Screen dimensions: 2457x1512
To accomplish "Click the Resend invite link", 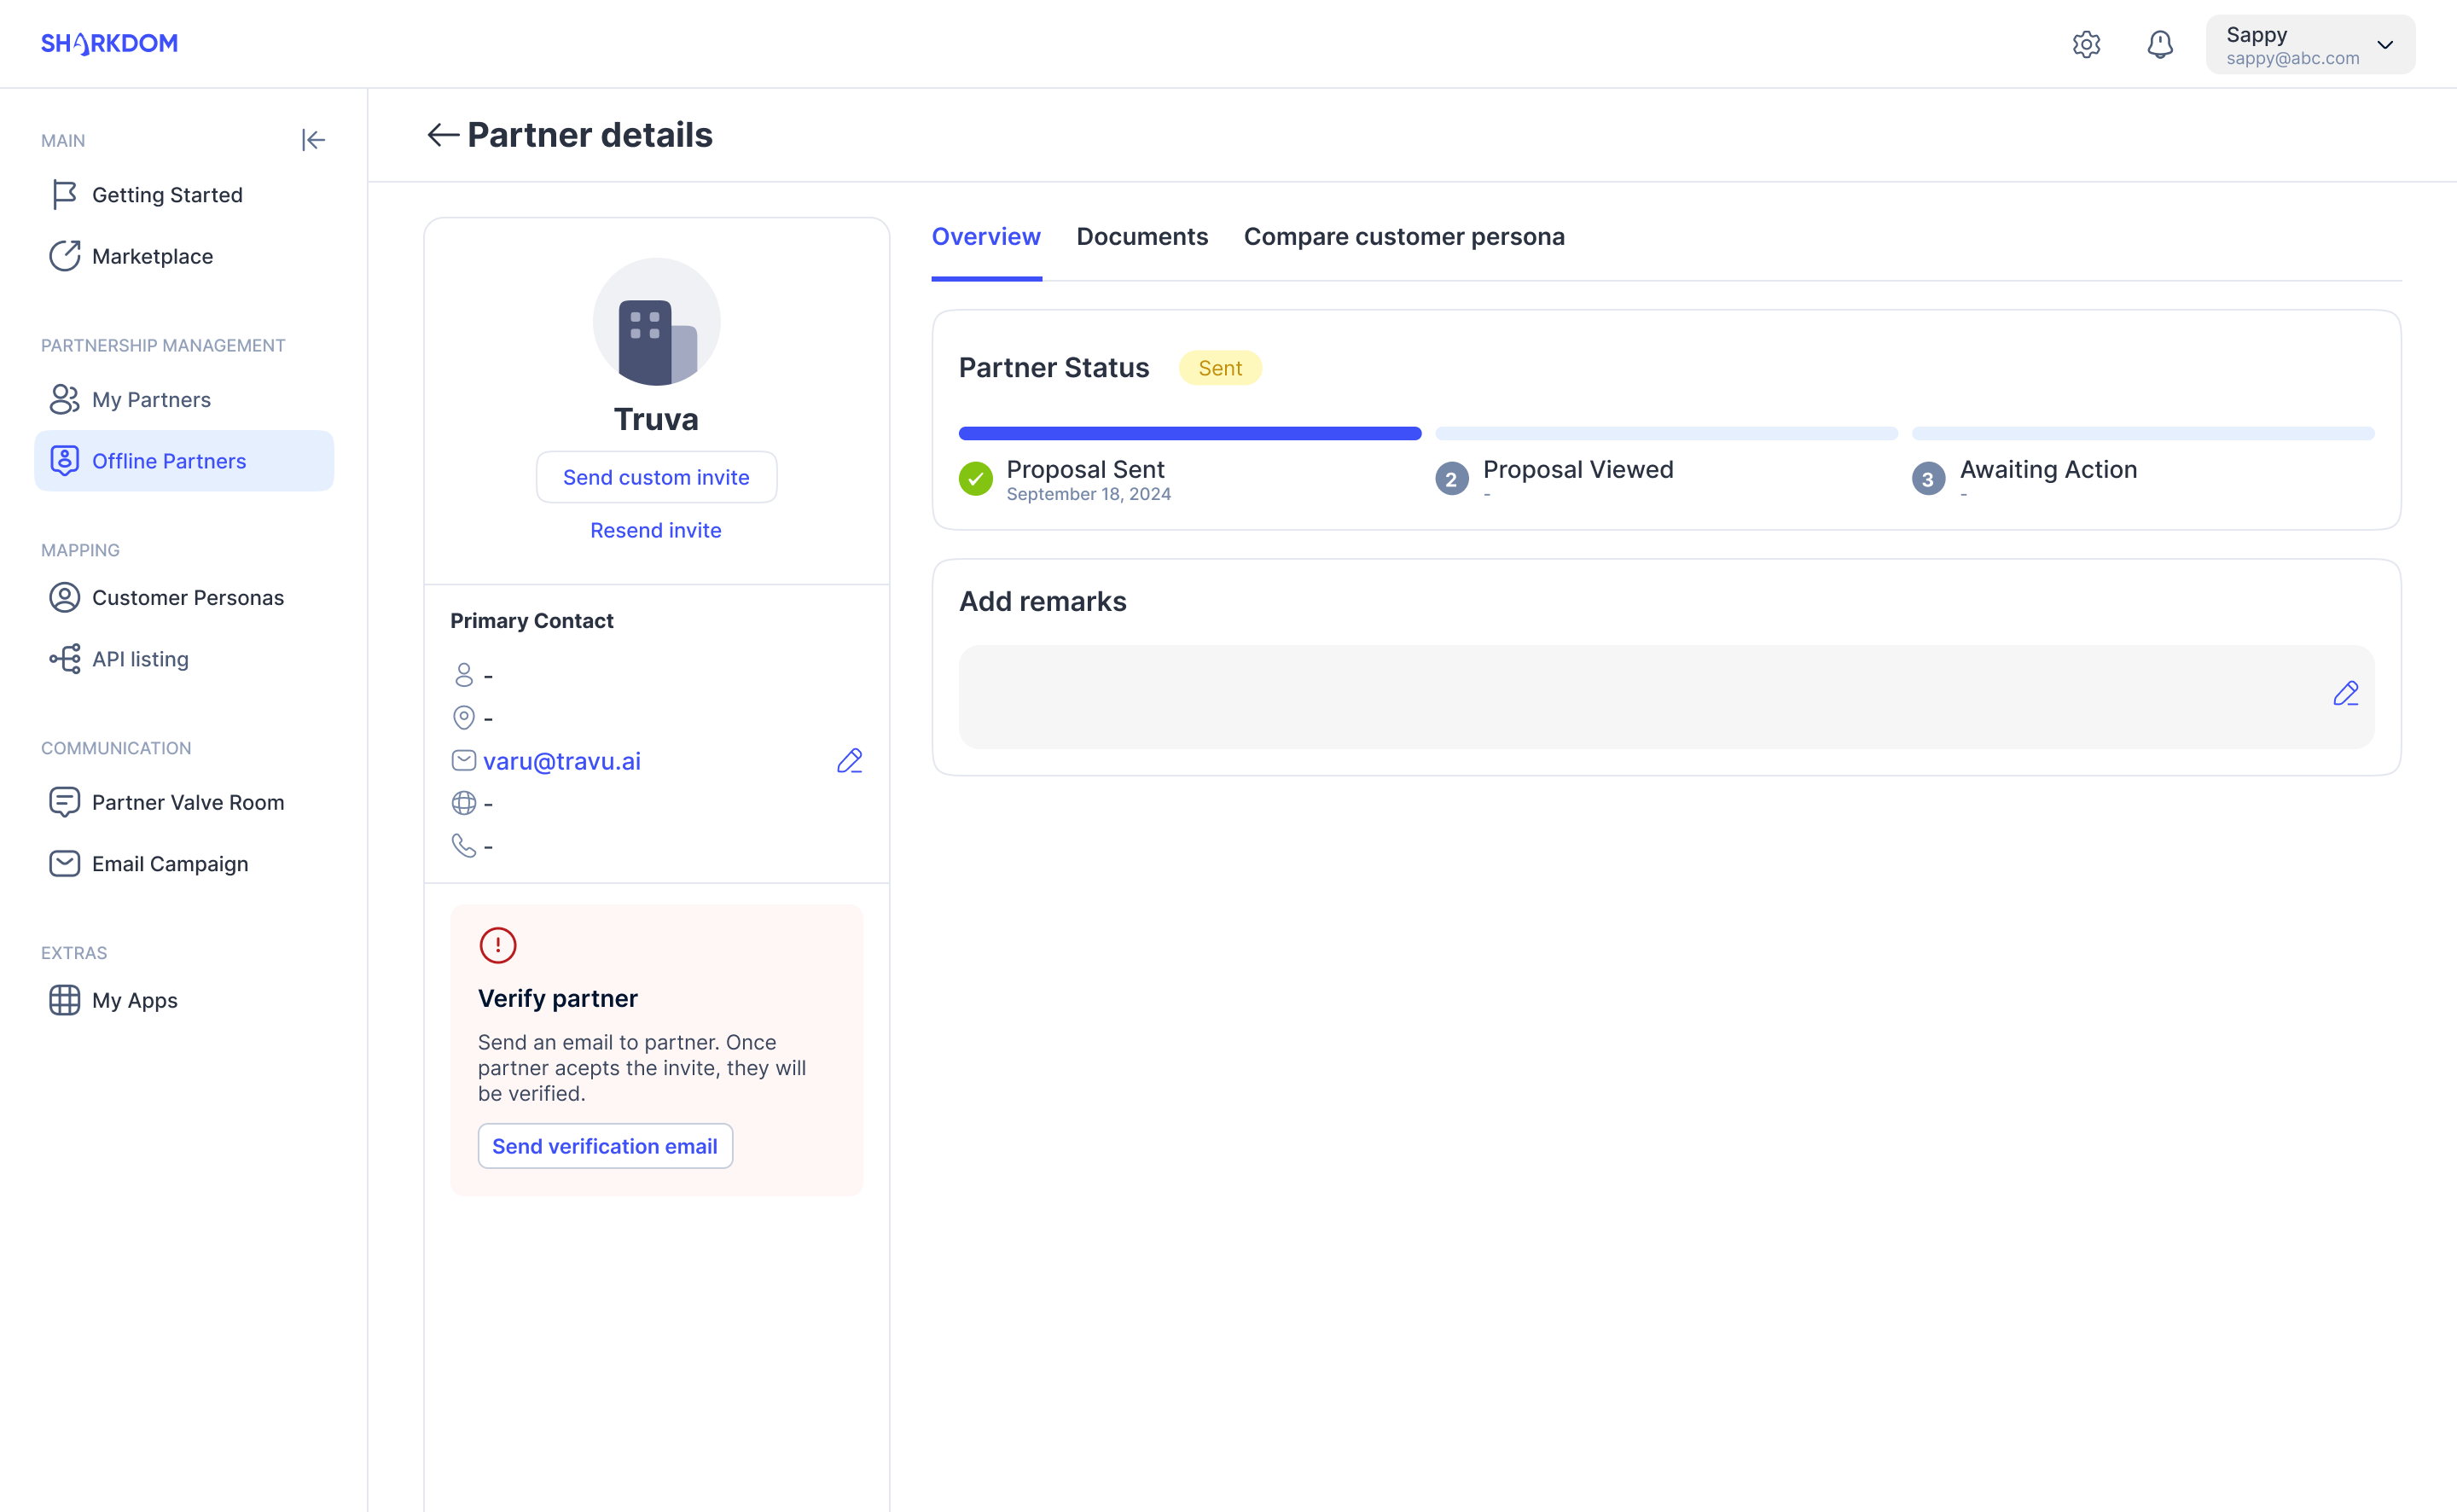I will coord(656,530).
